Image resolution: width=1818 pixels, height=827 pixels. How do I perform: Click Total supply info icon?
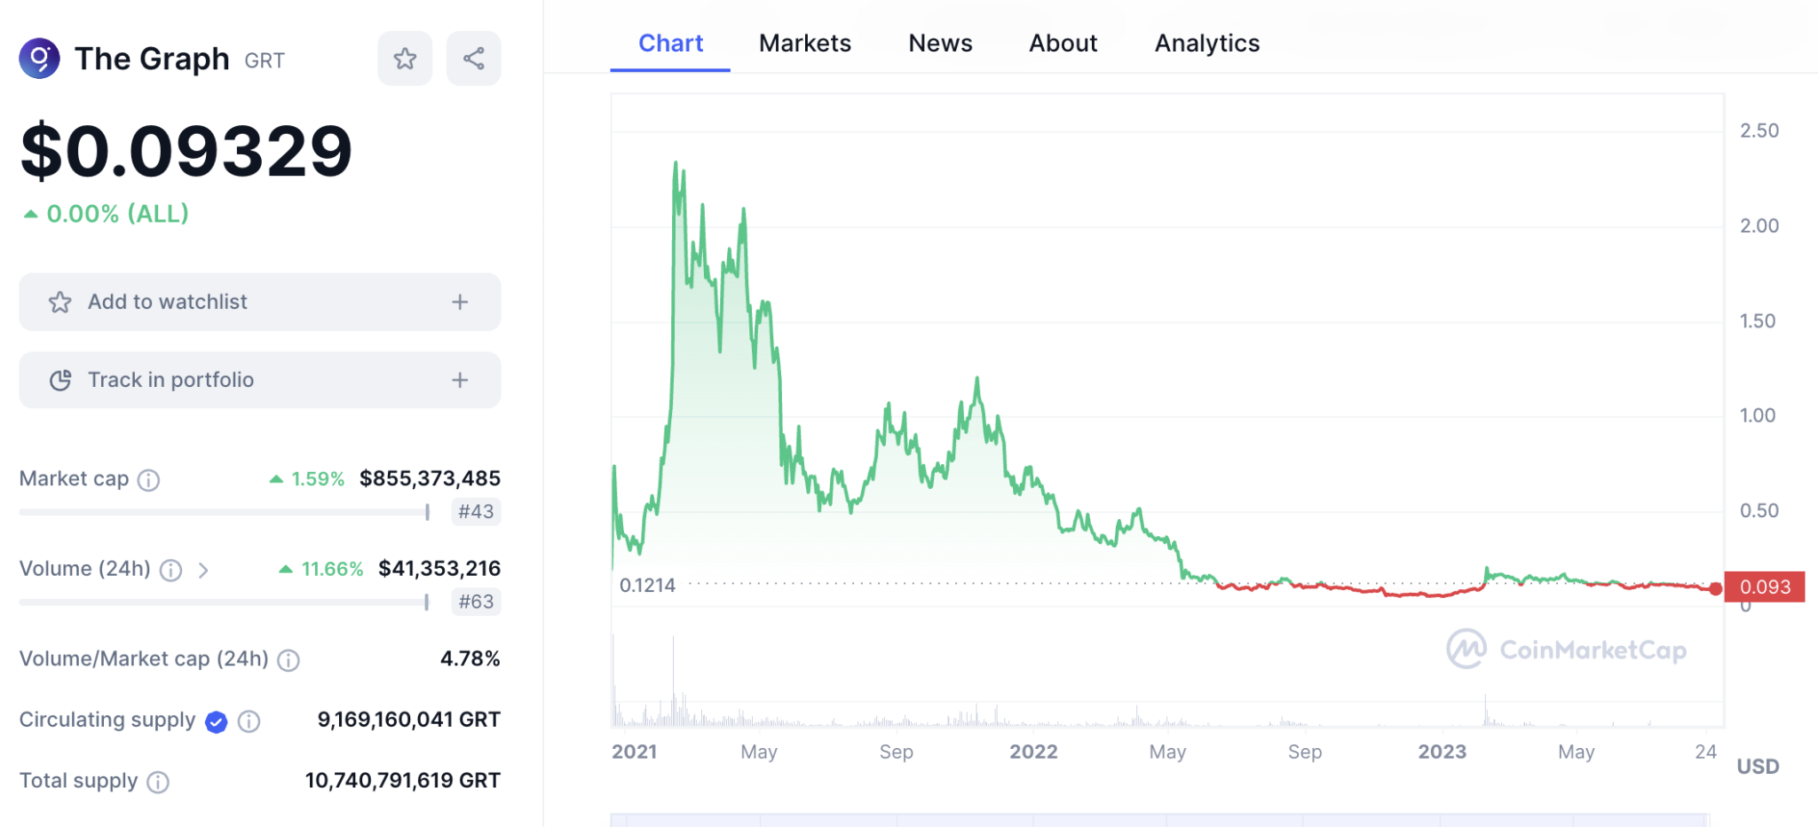pos(158,782)
